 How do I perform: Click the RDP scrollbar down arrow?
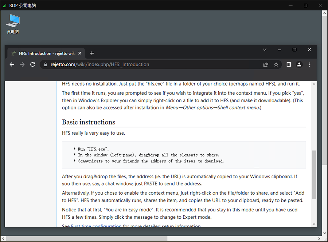click(x=325, y=233)
